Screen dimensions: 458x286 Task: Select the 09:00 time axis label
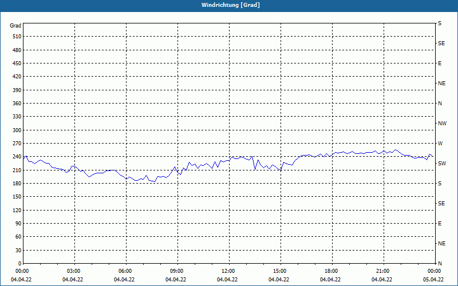point(177,271)
